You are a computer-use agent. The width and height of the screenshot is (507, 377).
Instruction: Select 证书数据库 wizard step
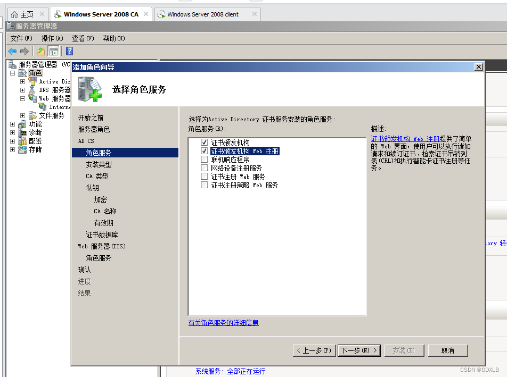pyautogui.click(x=102, y=234)
